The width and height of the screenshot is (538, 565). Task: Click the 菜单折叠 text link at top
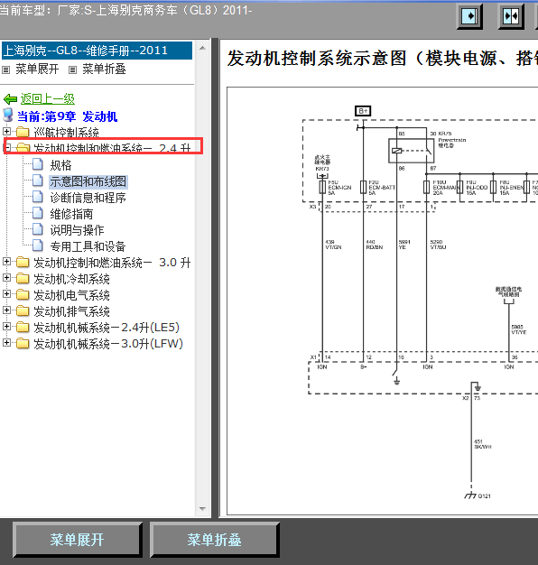pos(104,69)
